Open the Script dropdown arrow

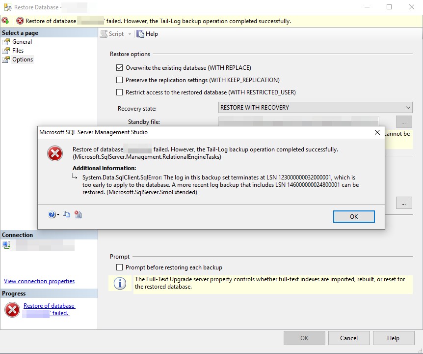130,34
